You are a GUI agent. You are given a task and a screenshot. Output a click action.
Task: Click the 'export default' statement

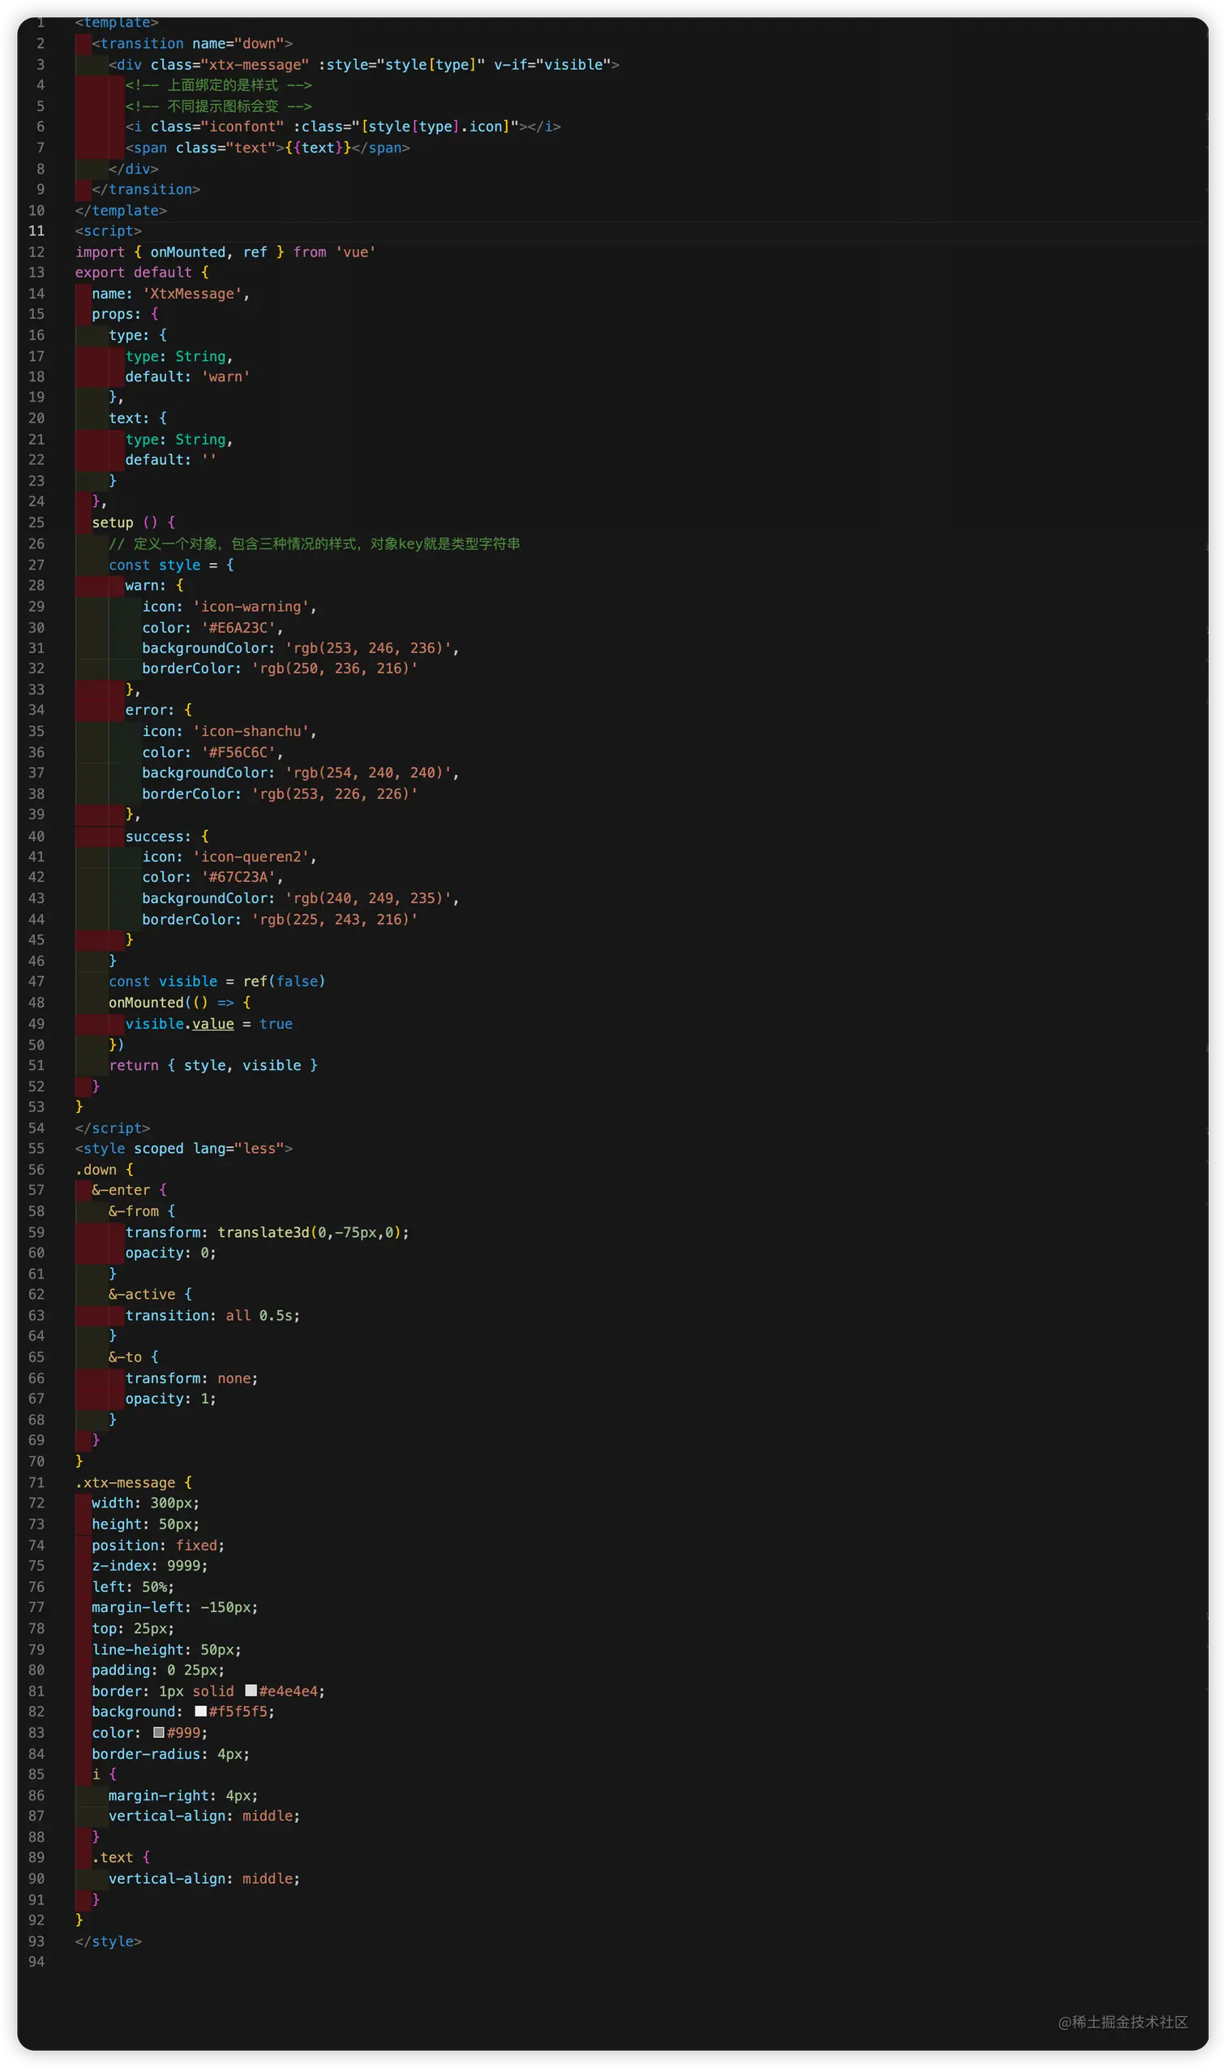click(134, 273)
